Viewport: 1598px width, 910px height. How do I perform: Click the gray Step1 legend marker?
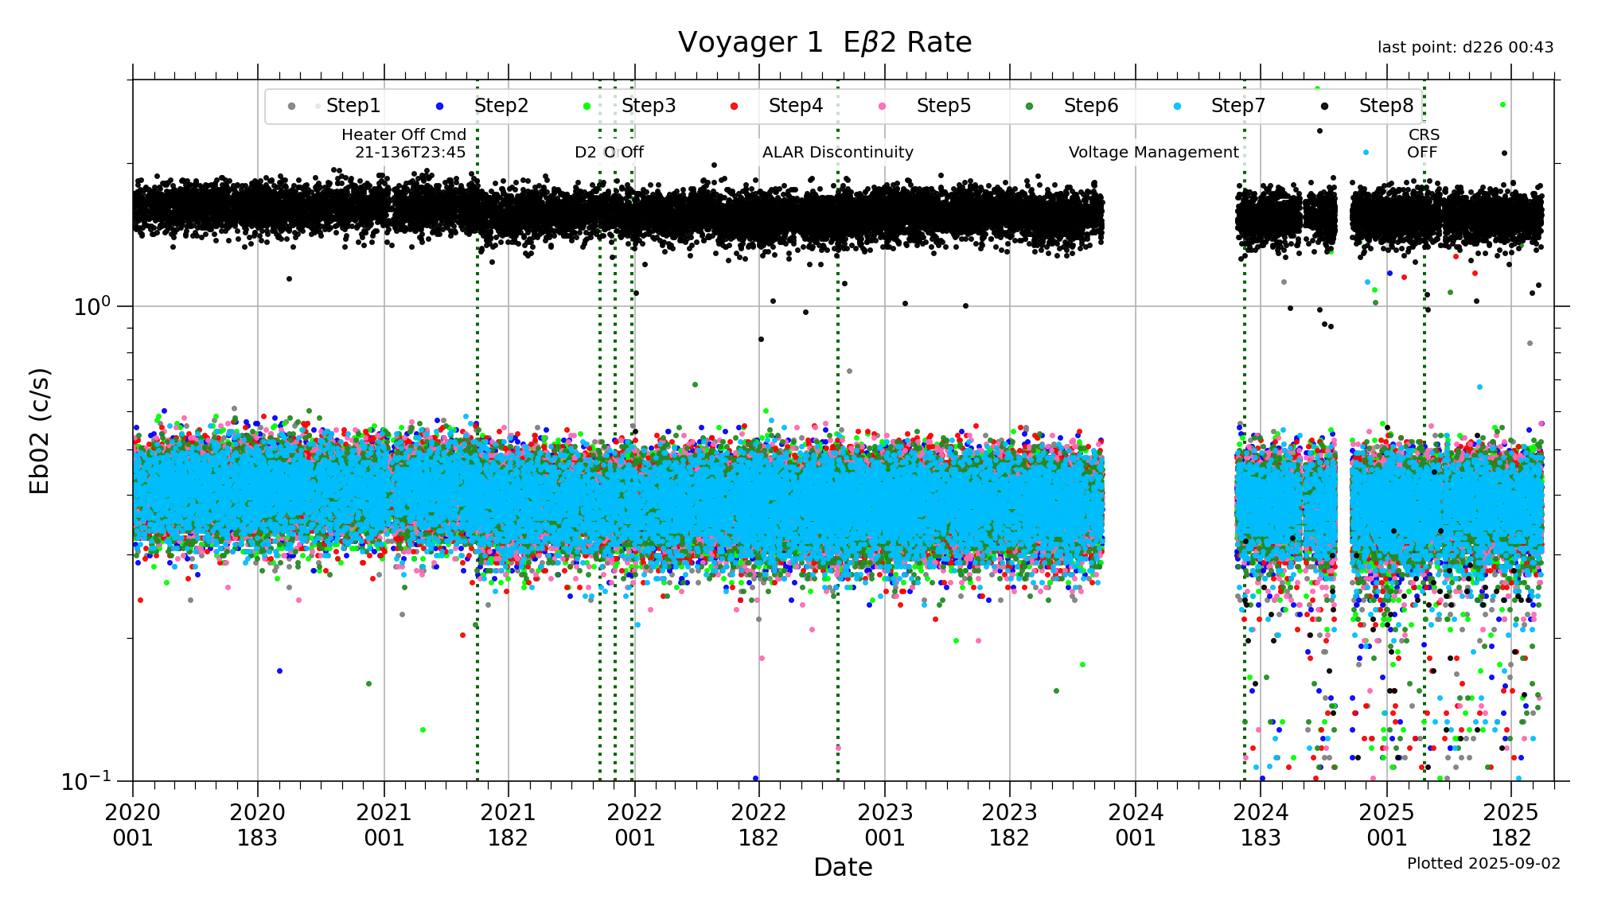(x=291, y=107)
